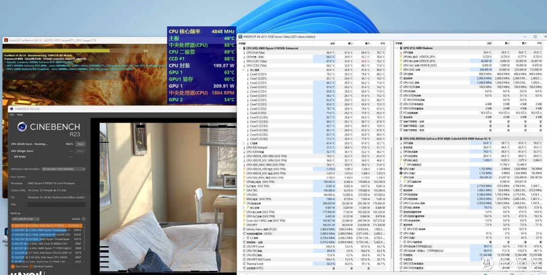Click the clock icon beside Infinity Fabric (FCLK)
This screenshot has width=547, height=275.
tap(244, 229)
